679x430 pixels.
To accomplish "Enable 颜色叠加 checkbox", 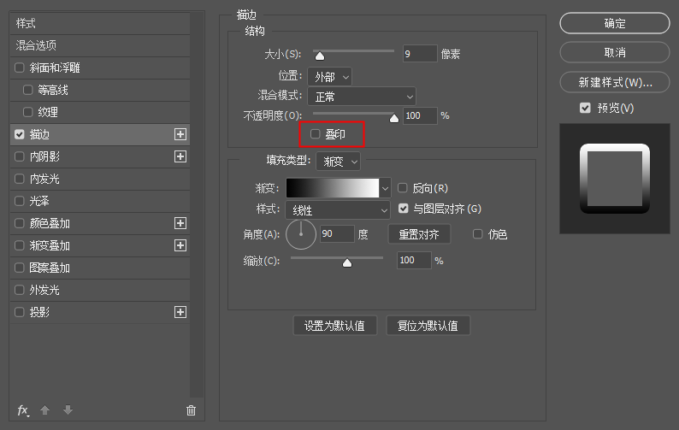I will tap(20, 223).
